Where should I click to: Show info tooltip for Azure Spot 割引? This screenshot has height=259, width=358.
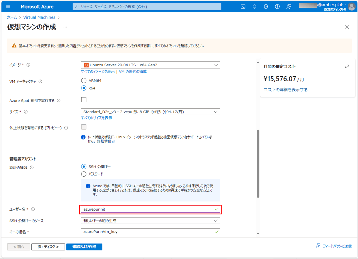coord(59,101)
